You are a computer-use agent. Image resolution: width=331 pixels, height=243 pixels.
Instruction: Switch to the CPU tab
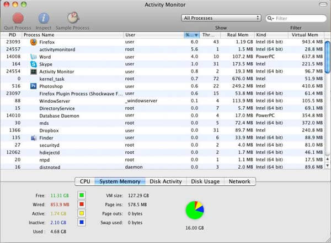(x=85, y=181)
